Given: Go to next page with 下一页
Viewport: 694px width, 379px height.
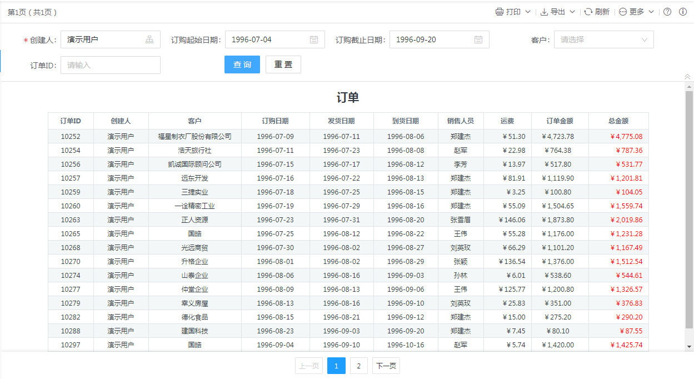Looking at the screenshot, I should 386,366.
